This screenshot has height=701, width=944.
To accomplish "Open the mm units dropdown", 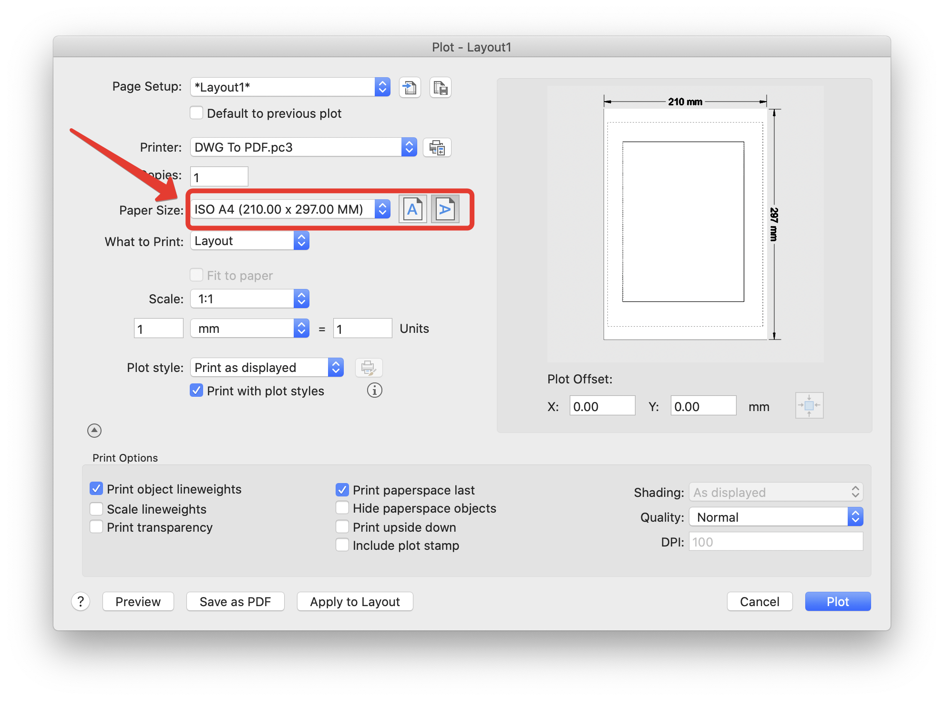I will [250, 329].
